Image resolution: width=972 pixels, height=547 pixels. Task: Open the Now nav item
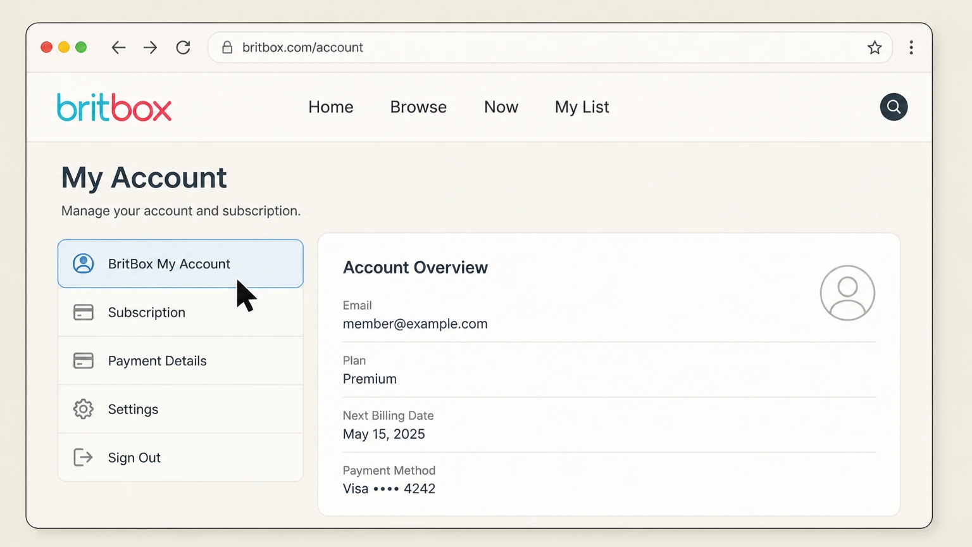[501, 107]
